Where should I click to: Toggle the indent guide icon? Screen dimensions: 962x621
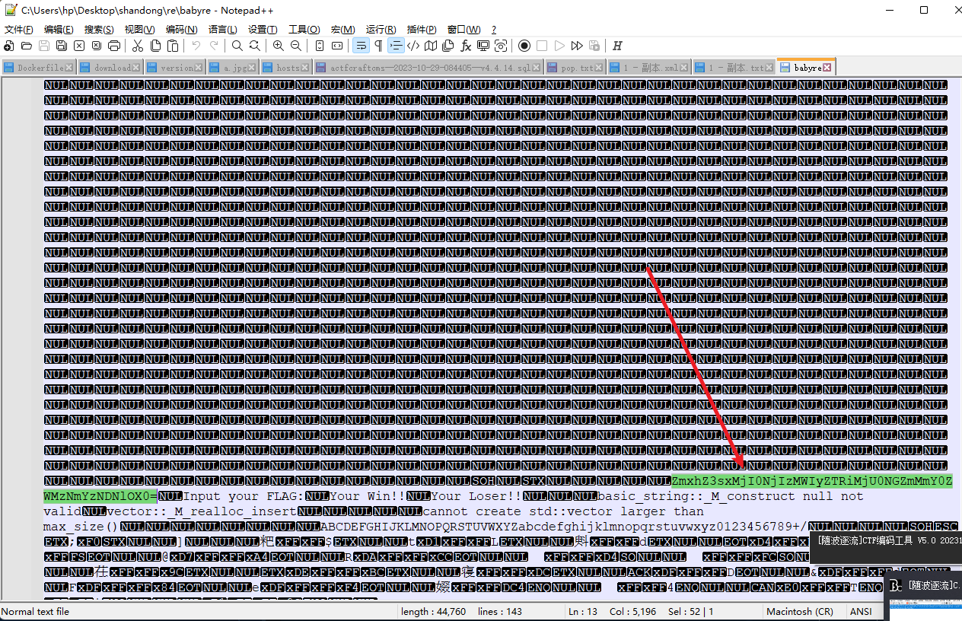point(396,46)
